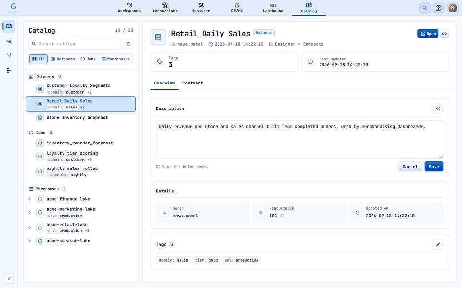Go to Workspaces in top navigation
Image resolution: width=462 pixels, height=288 pixels.
[x=129, y=8]
